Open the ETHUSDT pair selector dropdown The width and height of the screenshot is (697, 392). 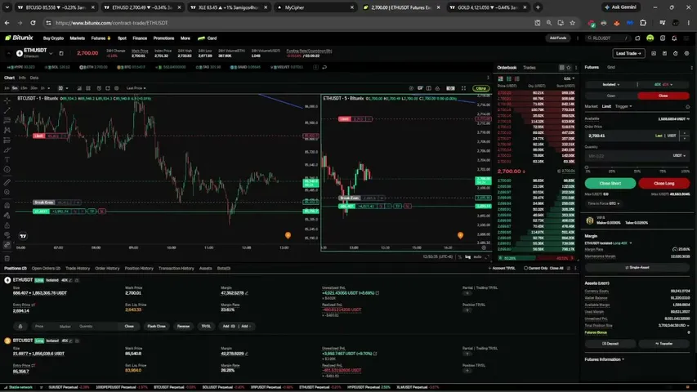(51, 53)
